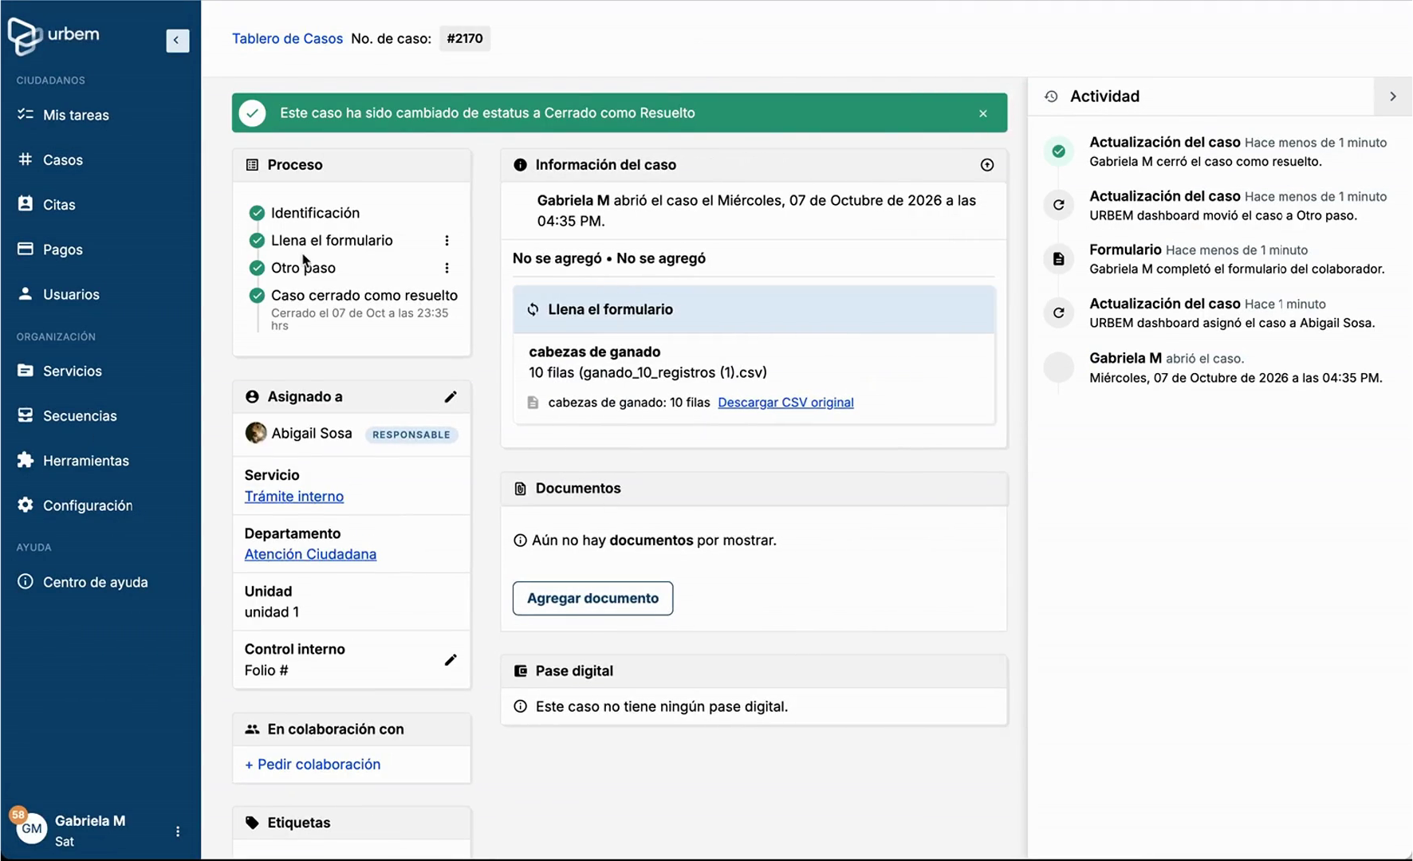The image size is (1413, 861).
Task: Open Atención Ciudadana department link
Action: [x=310, y=554]
